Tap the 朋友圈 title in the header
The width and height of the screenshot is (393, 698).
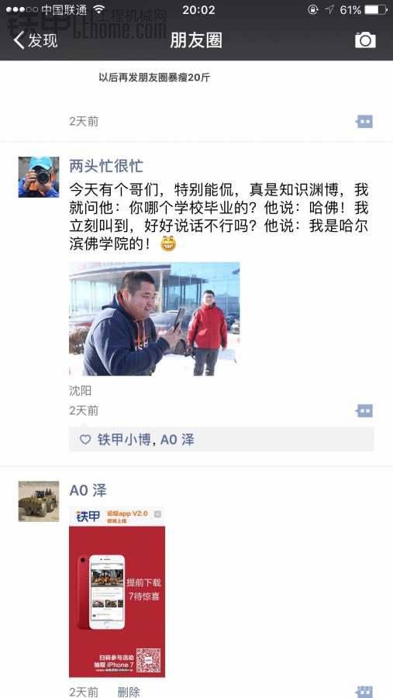pos(196,40)
